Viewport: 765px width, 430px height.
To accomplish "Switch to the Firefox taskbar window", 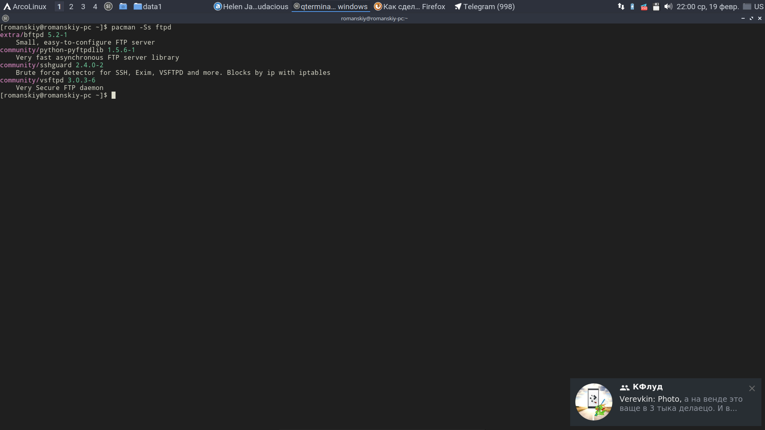I will [410, 6].
